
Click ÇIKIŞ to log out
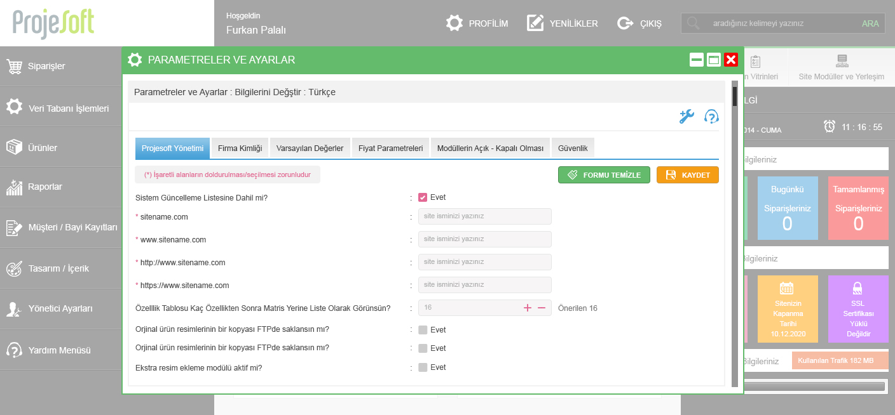pos(639,23)
